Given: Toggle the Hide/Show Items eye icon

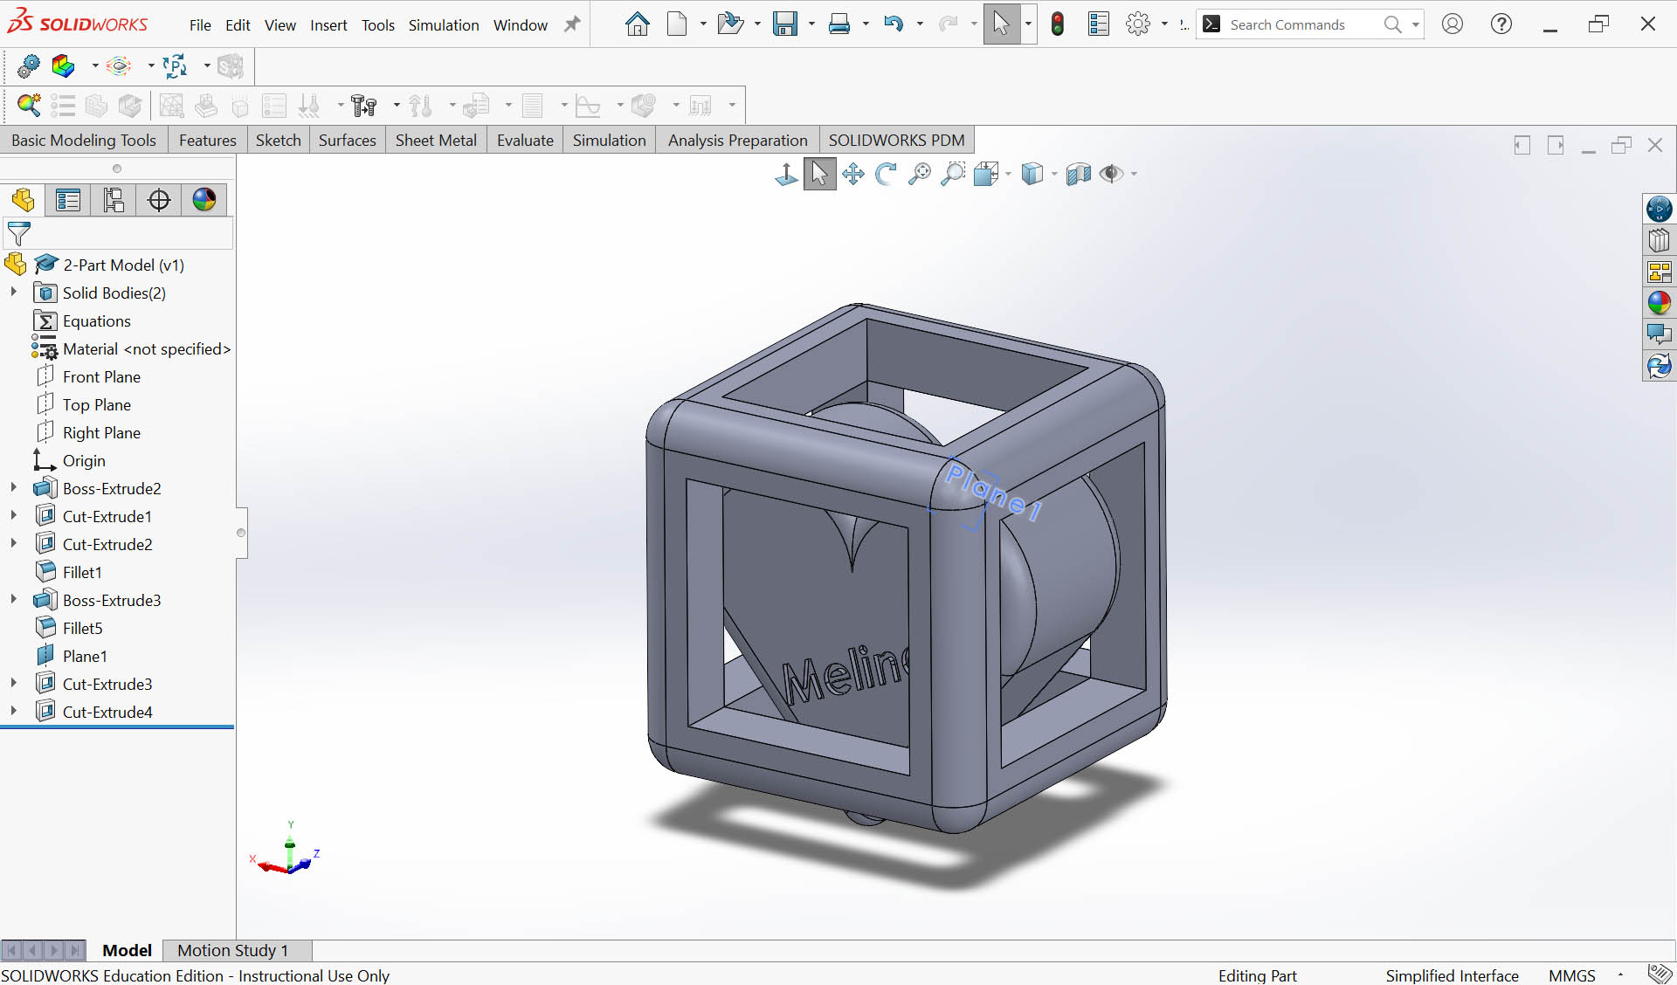Looking at the screenshot, I should click(x=1111, y=174).
